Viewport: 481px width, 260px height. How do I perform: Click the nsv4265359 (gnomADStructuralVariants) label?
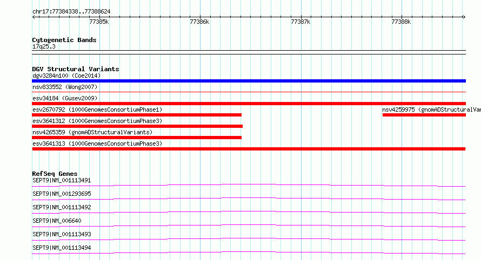pyautogui.click(x=92, y=132)
